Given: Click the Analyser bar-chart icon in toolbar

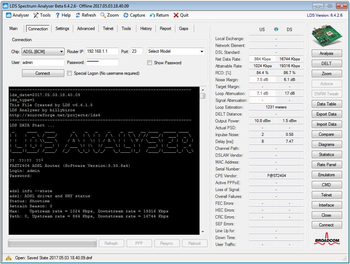Looking at the screenshot, I should click(x=9, y=15).
